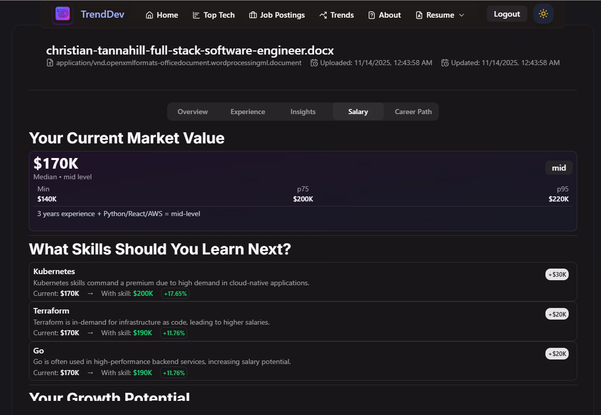Expand the Resume dropdown chevron
This screenshot has height=415, width=601.
(462, 15)
